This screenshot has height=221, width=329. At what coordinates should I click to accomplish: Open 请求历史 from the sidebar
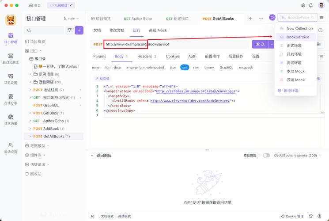11,119
